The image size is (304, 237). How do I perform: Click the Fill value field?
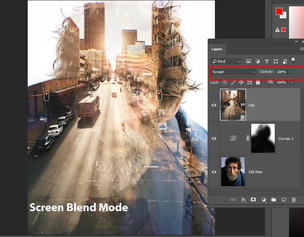(282, 82)
